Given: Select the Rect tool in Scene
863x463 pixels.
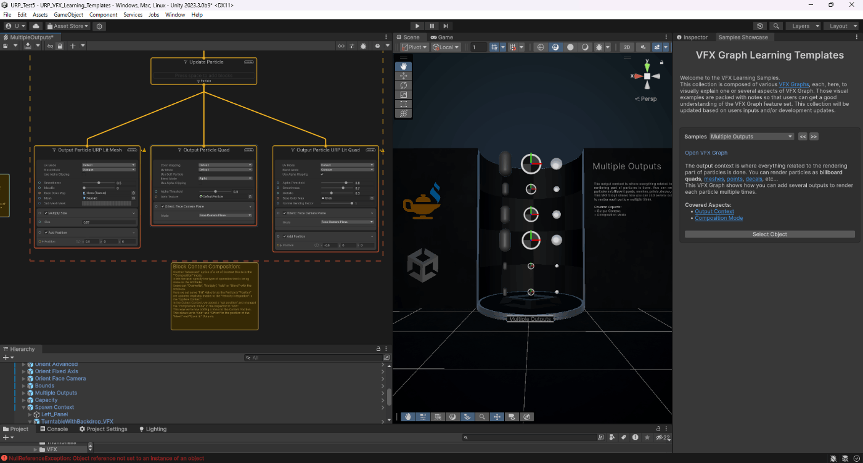Looking at the screenshot, I should coord(404,104).
